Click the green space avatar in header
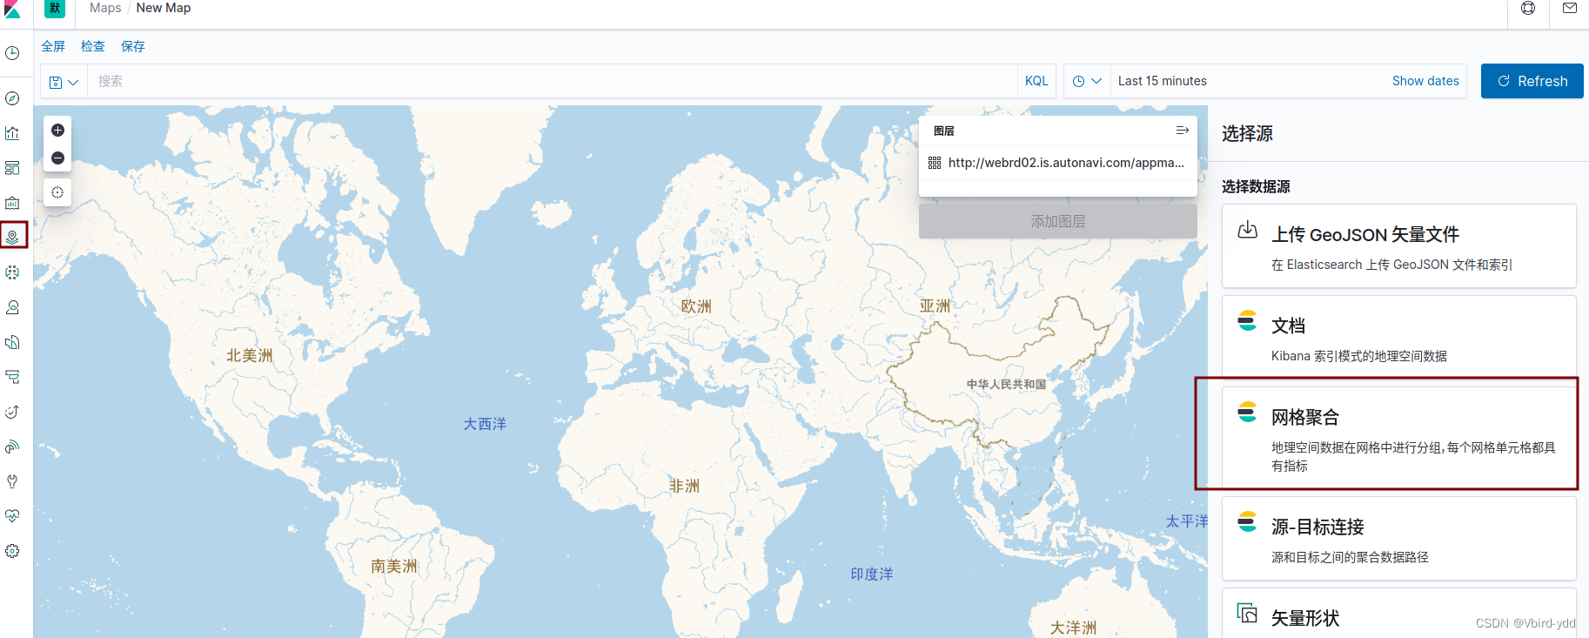Image resolution: width=1589 pixels, height=638 pixels. [x=55, y=8]
